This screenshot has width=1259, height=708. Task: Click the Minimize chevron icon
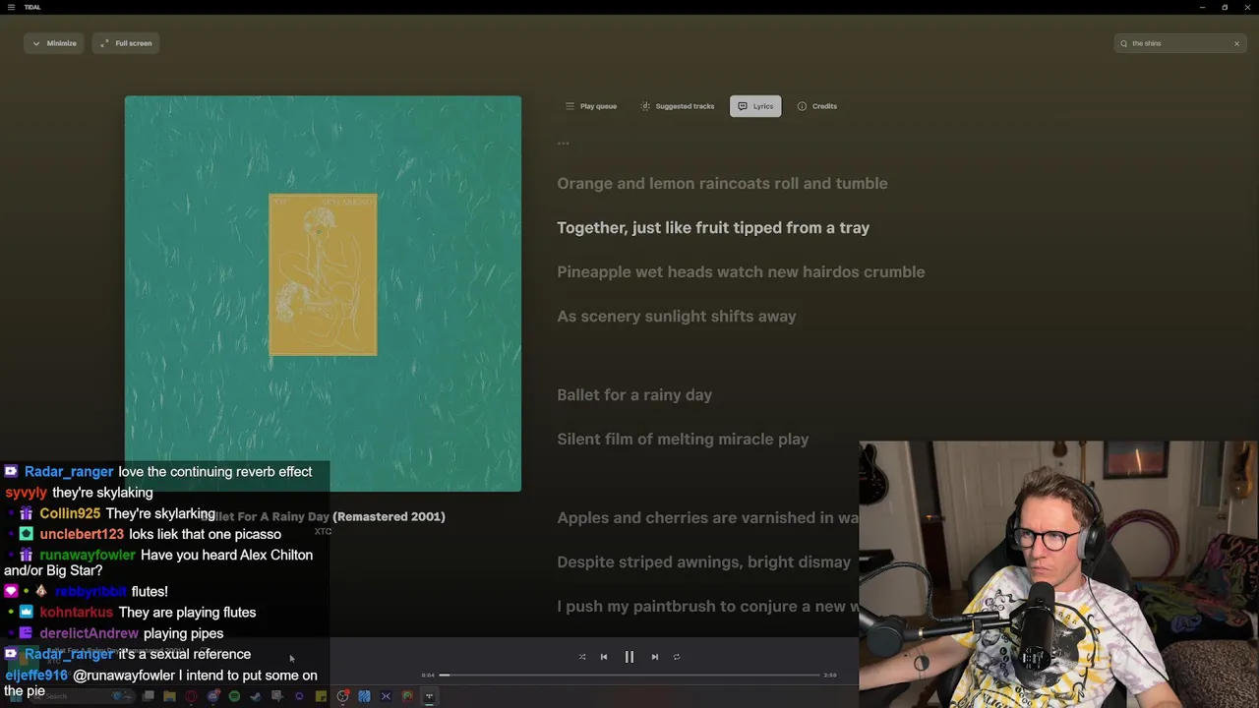pos(36,43)
